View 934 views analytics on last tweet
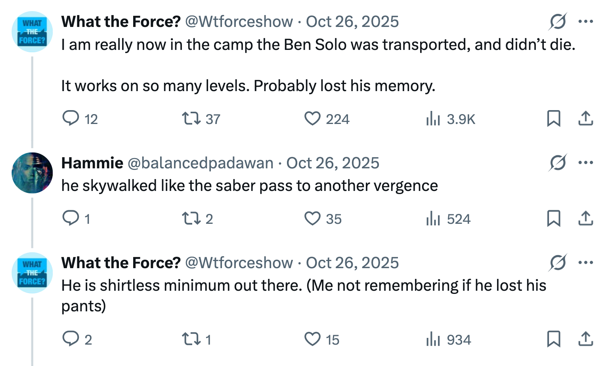This screenshot has height=366, width=608. pos(433,339)
